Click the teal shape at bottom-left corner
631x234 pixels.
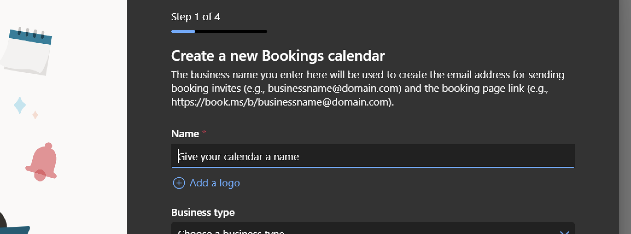click(15, 230)
